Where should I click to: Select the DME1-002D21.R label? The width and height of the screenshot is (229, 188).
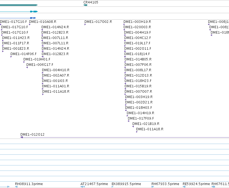click(x=139, y=102)
